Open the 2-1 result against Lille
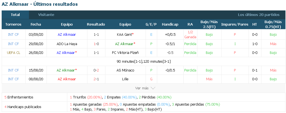This screenshot has height=113, width=286. click(x=96, y=79)
